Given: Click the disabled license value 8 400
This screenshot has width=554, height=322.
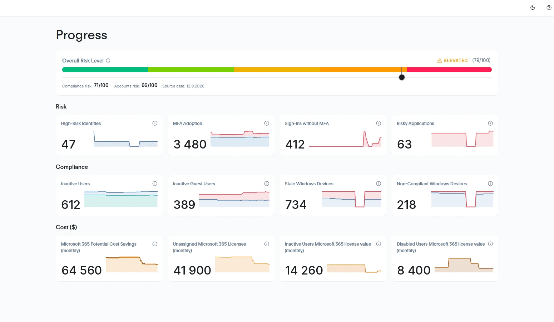Looking at the screenshot, I should coord(414,270).
